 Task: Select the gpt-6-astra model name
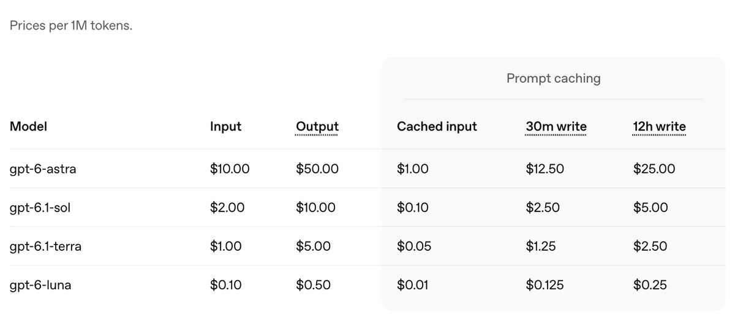coord(43,169)
